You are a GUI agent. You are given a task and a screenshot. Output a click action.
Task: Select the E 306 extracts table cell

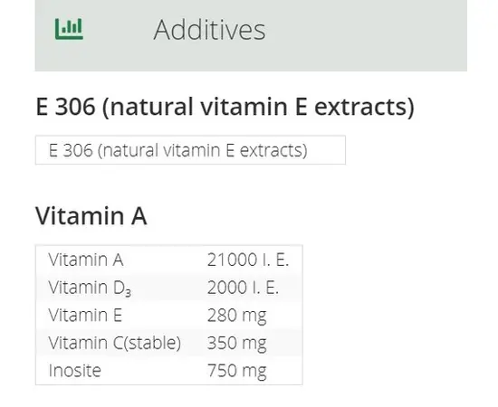[x=190, y=150]
